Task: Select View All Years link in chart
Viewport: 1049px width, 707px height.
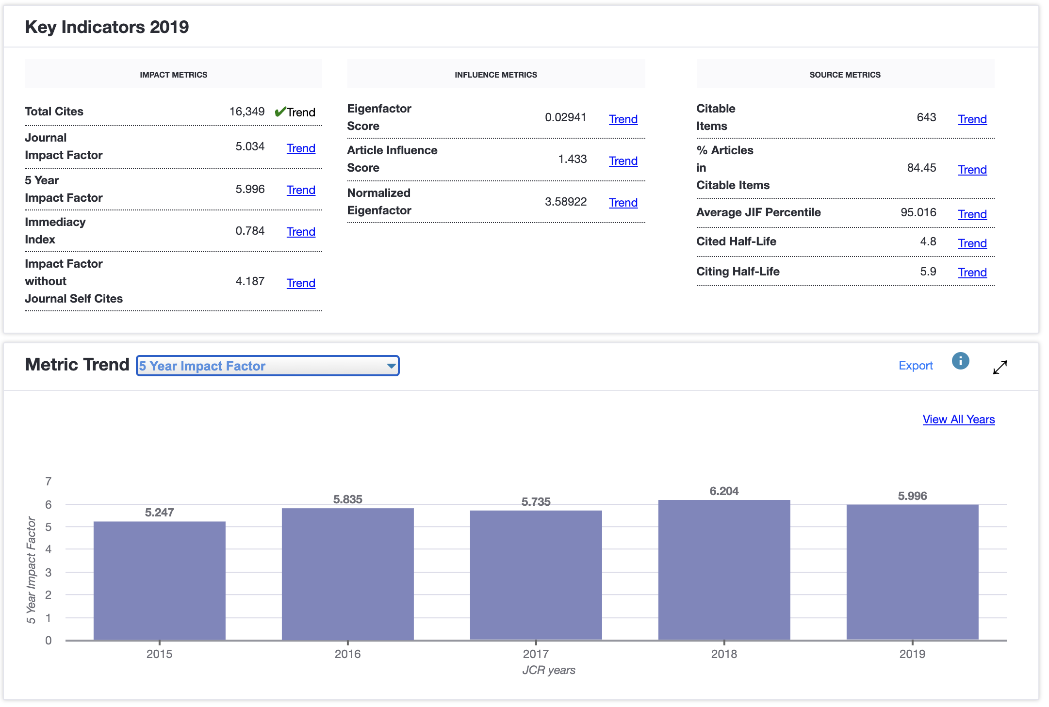Action: coord(959,419)
